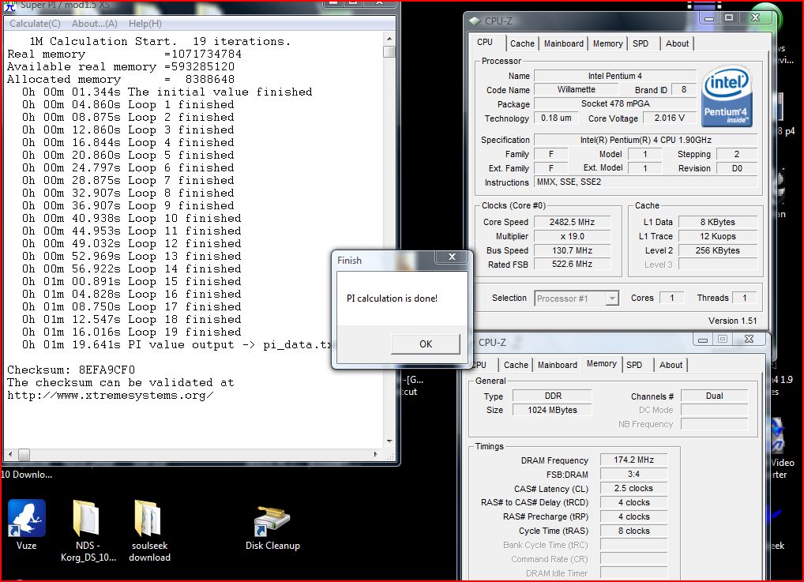The height and width of the screenshot is (582, 804).
Task: Click the Code Name Willamette field
Action: pos(577,89)
